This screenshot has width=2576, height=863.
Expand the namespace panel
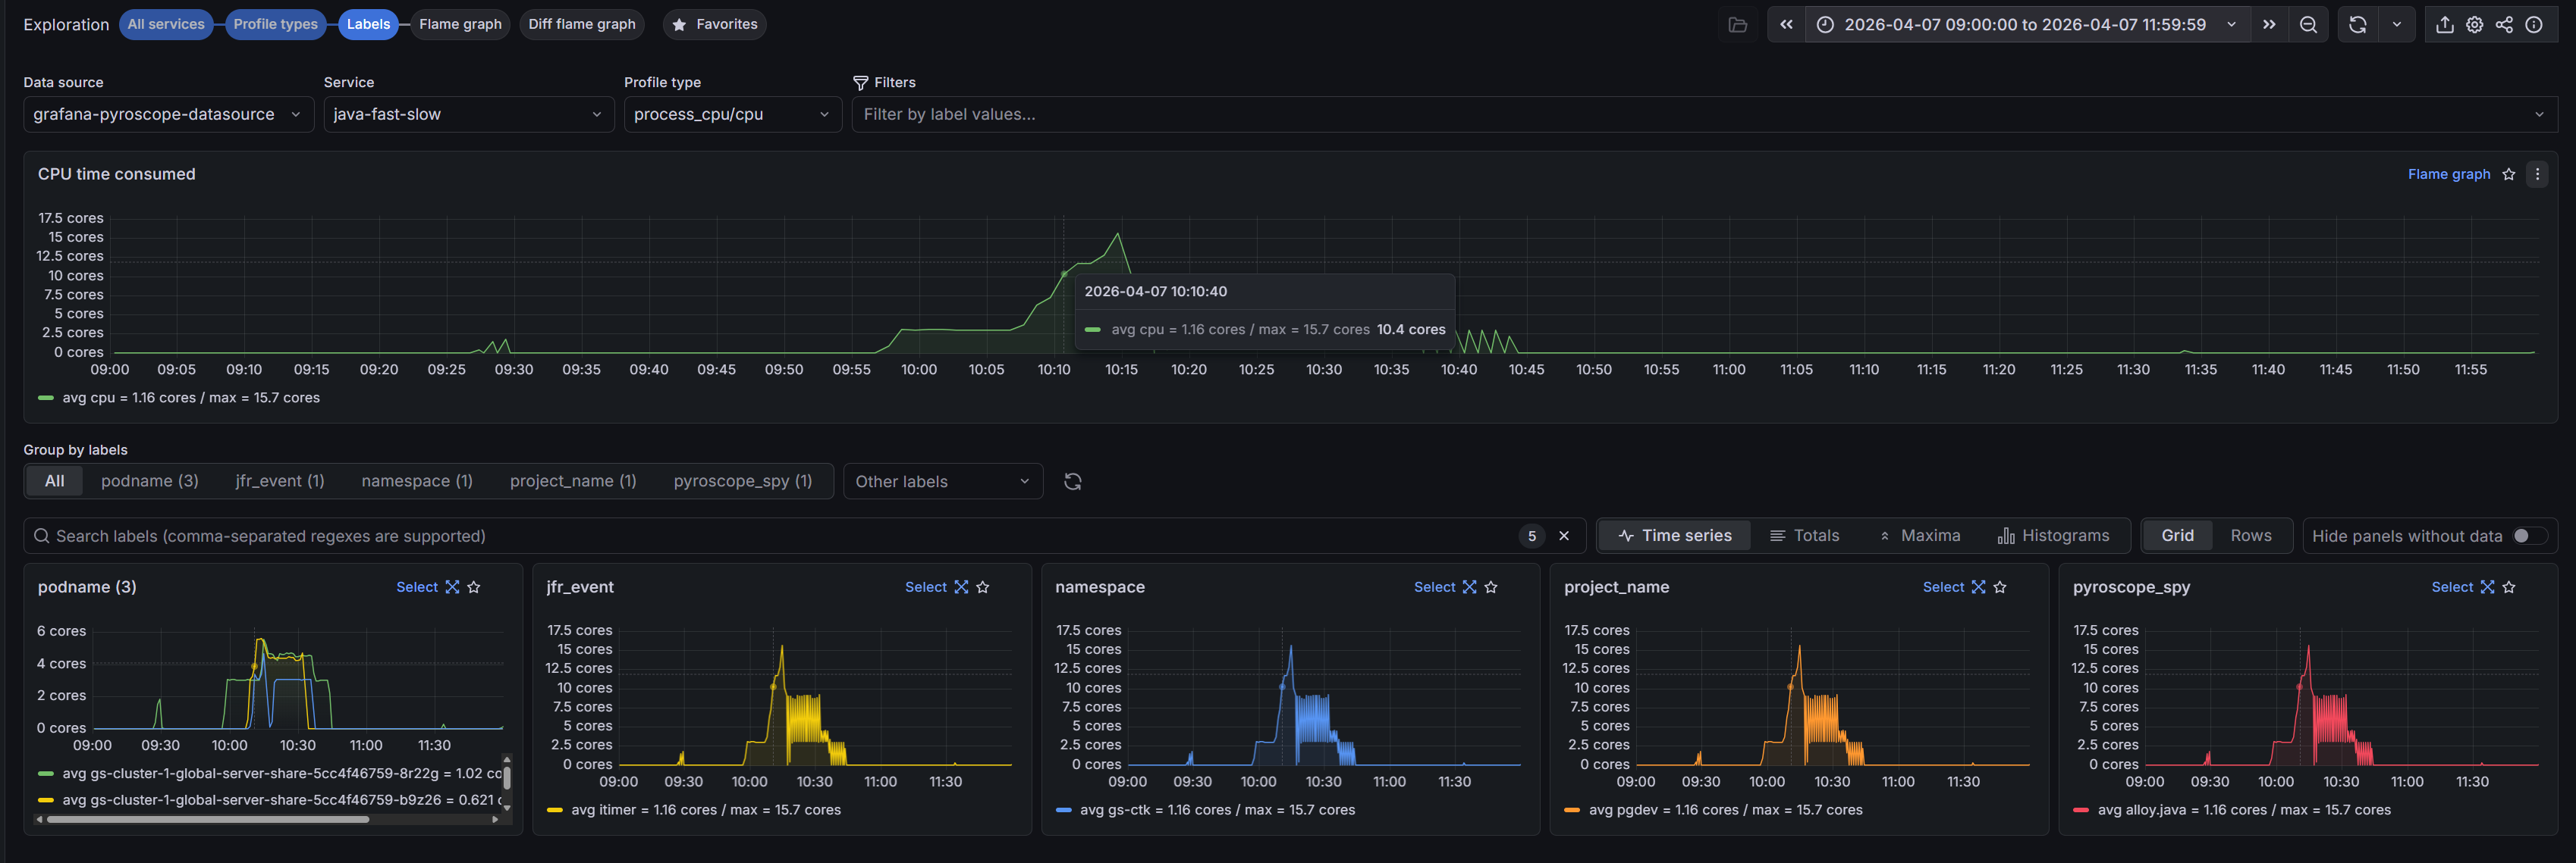click(1469, 587)
